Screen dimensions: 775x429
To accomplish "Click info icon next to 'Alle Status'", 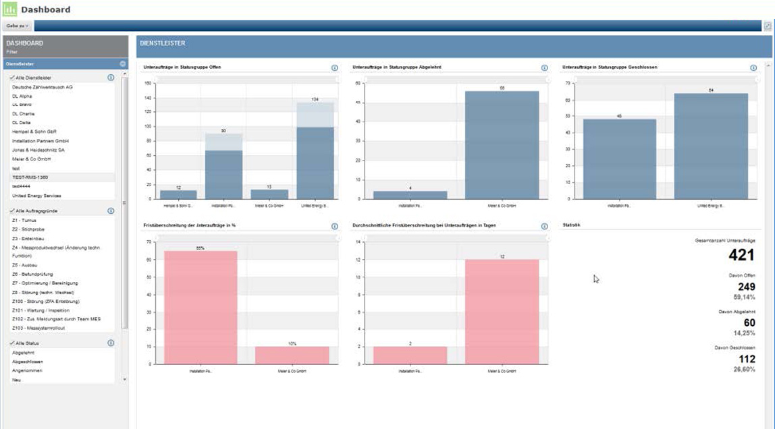I will [x=110, y=342].
